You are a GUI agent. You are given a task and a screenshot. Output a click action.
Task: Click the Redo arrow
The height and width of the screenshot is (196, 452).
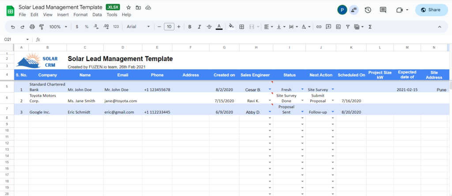coord(23,27)
